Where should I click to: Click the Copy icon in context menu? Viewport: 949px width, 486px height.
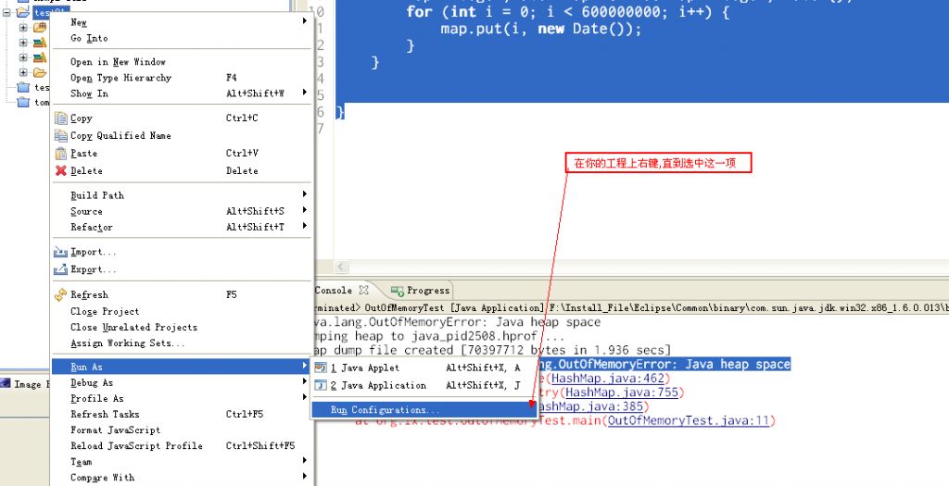[x=60, y=118]
